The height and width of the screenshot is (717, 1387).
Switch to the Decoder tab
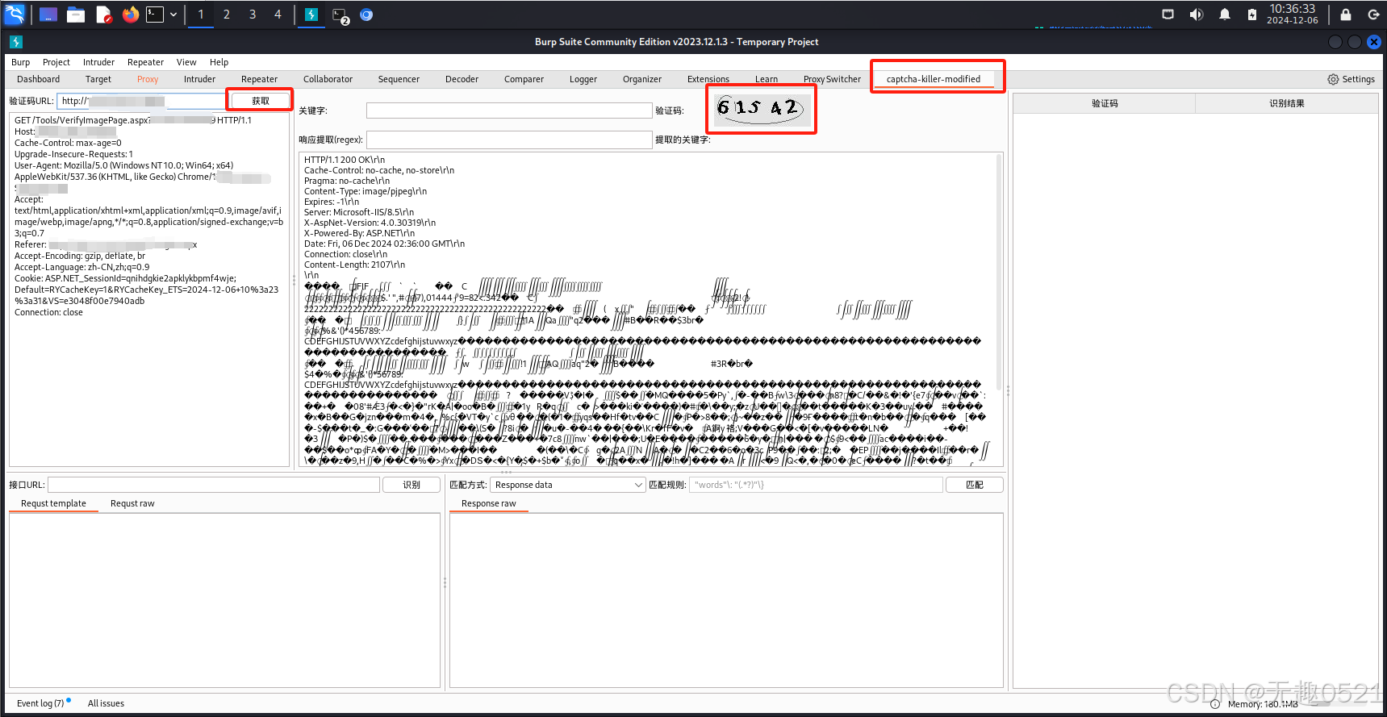coord(462,79)
